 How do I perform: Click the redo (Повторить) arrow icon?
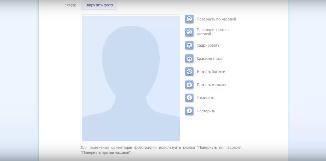point(189,111)
